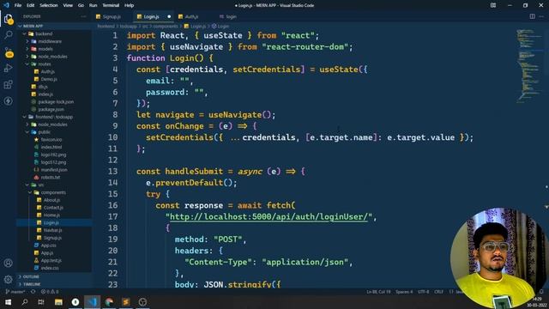The height and width of the screenshot is (309, 549).
Task: Open the Terminal menu
Action: click(x=111, y=5)
